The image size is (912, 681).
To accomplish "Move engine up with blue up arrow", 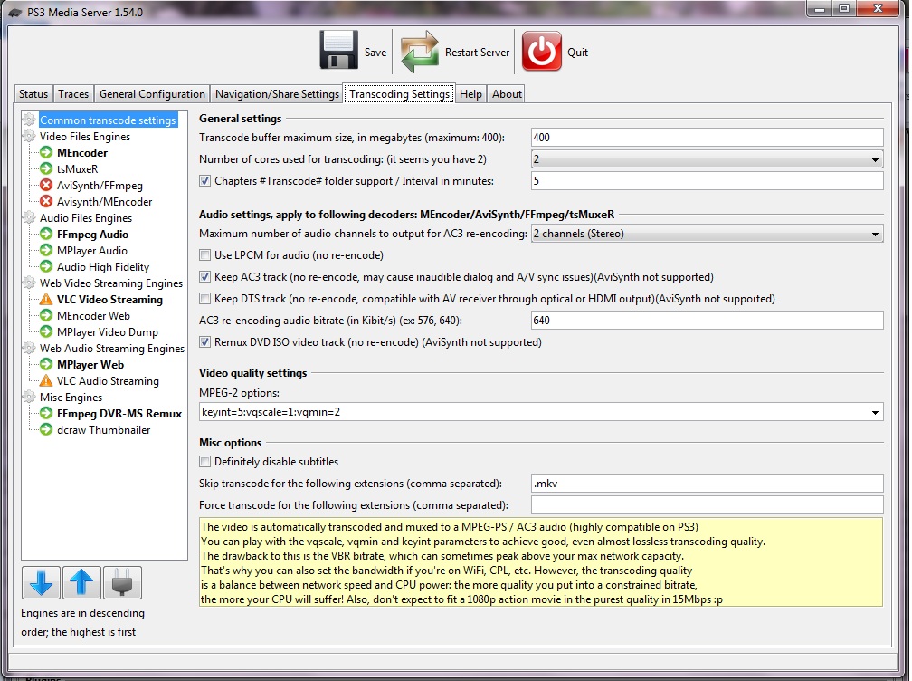I will [81, 582].
